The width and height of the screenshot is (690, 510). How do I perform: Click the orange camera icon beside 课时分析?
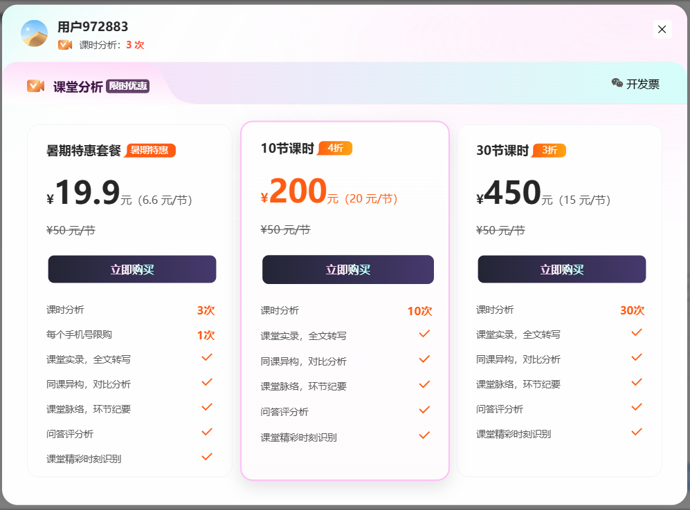point(65,44)
